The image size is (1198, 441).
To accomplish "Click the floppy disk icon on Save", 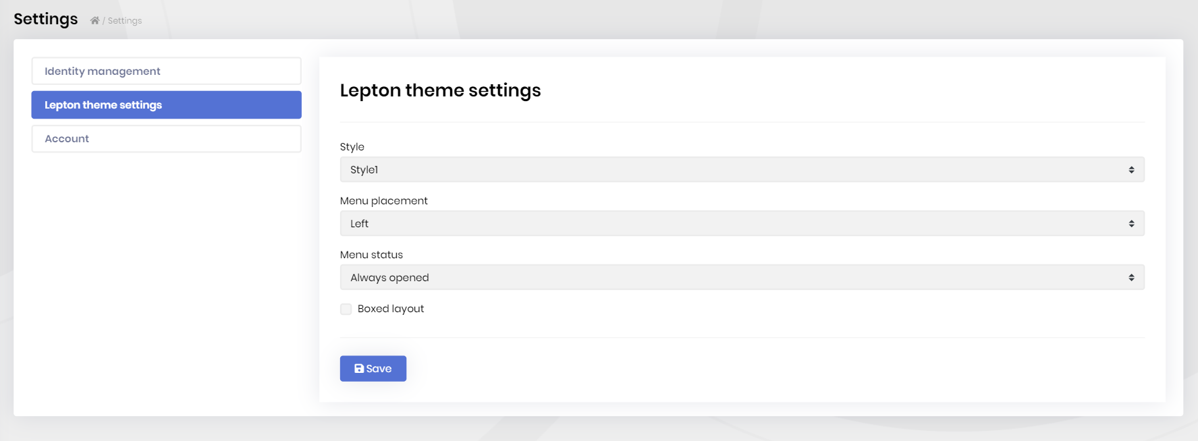I will click(x=359, y=368).
